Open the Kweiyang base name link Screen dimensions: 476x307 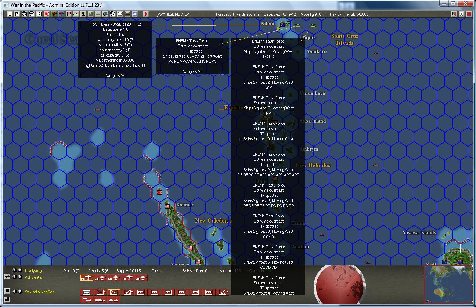coord(33,271)
